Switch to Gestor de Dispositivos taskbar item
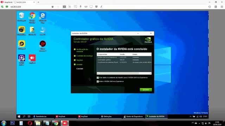This screenshot has height=126, width=225. point(133,117)
